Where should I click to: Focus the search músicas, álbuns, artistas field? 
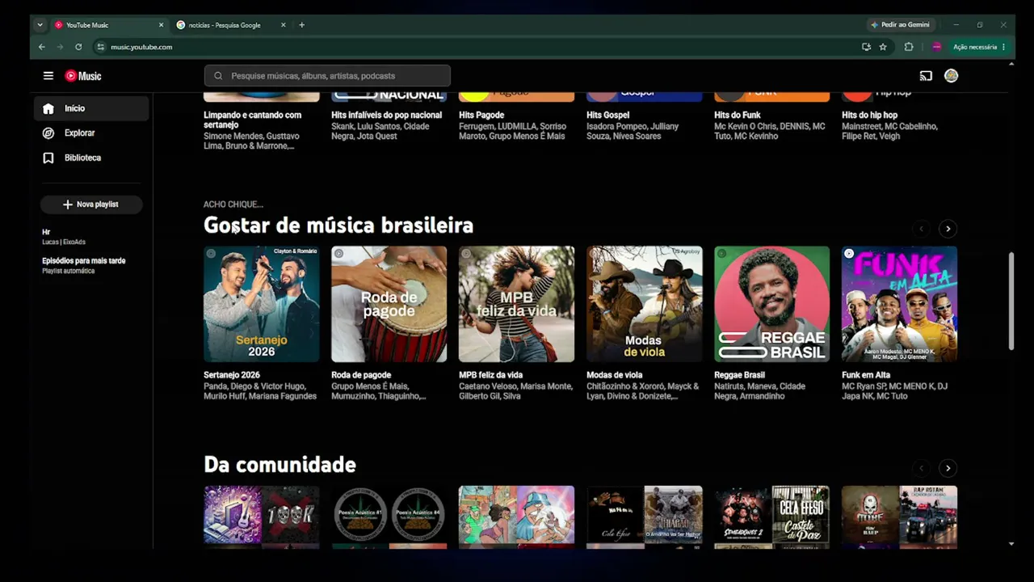tap(327, 76)
